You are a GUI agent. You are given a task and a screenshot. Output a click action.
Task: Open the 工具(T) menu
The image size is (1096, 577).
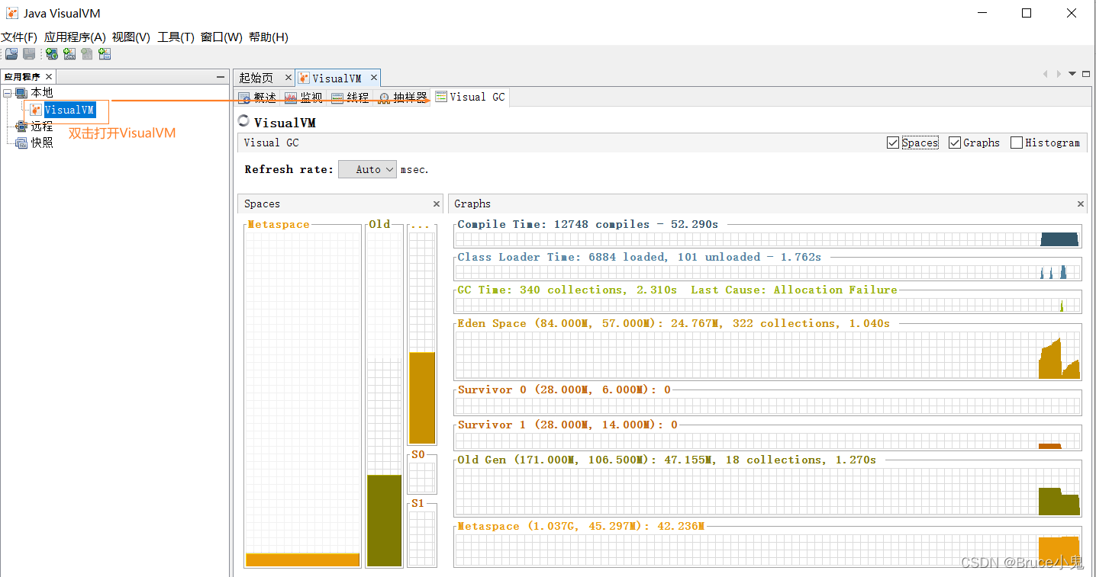[176, 37]
